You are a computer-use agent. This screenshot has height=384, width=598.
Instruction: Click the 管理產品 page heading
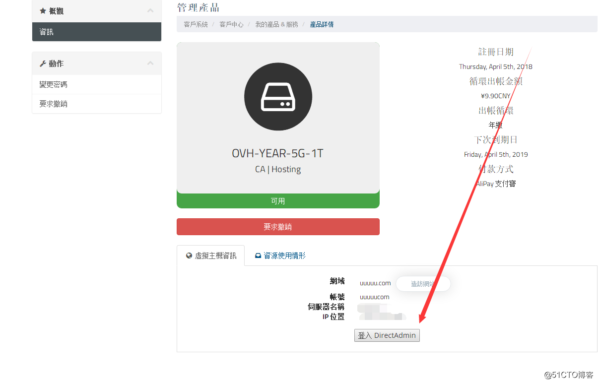(198, 7)
